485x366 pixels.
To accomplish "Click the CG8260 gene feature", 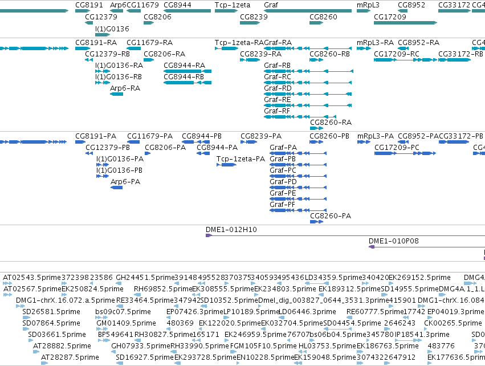I will point(316,23).
